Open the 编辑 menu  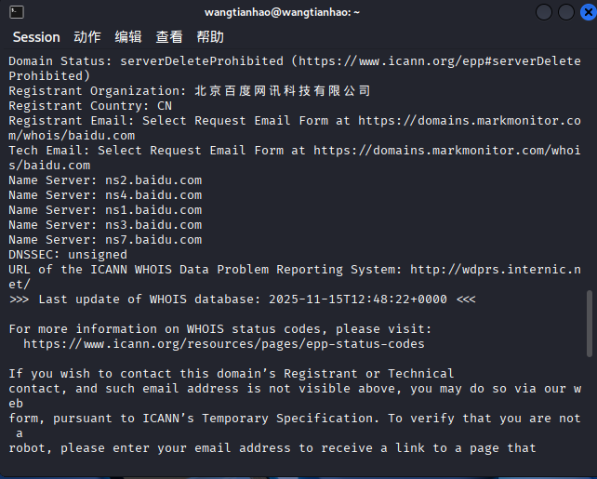128,37
